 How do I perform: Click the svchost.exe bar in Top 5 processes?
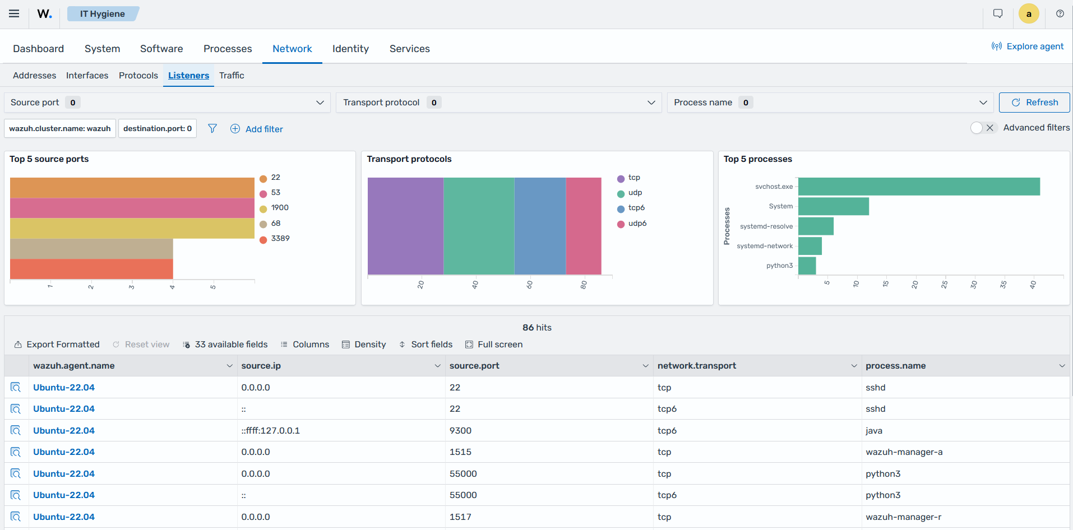click(x=919, y=187)
